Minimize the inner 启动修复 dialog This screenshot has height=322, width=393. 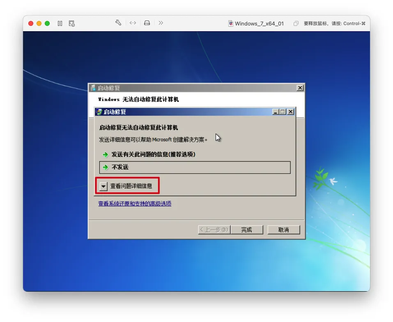point(276,112)
